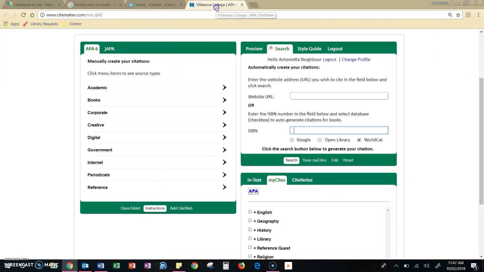Open the CiteNotes tab
This screenshot has height=272, width=484.
(302, 180)
